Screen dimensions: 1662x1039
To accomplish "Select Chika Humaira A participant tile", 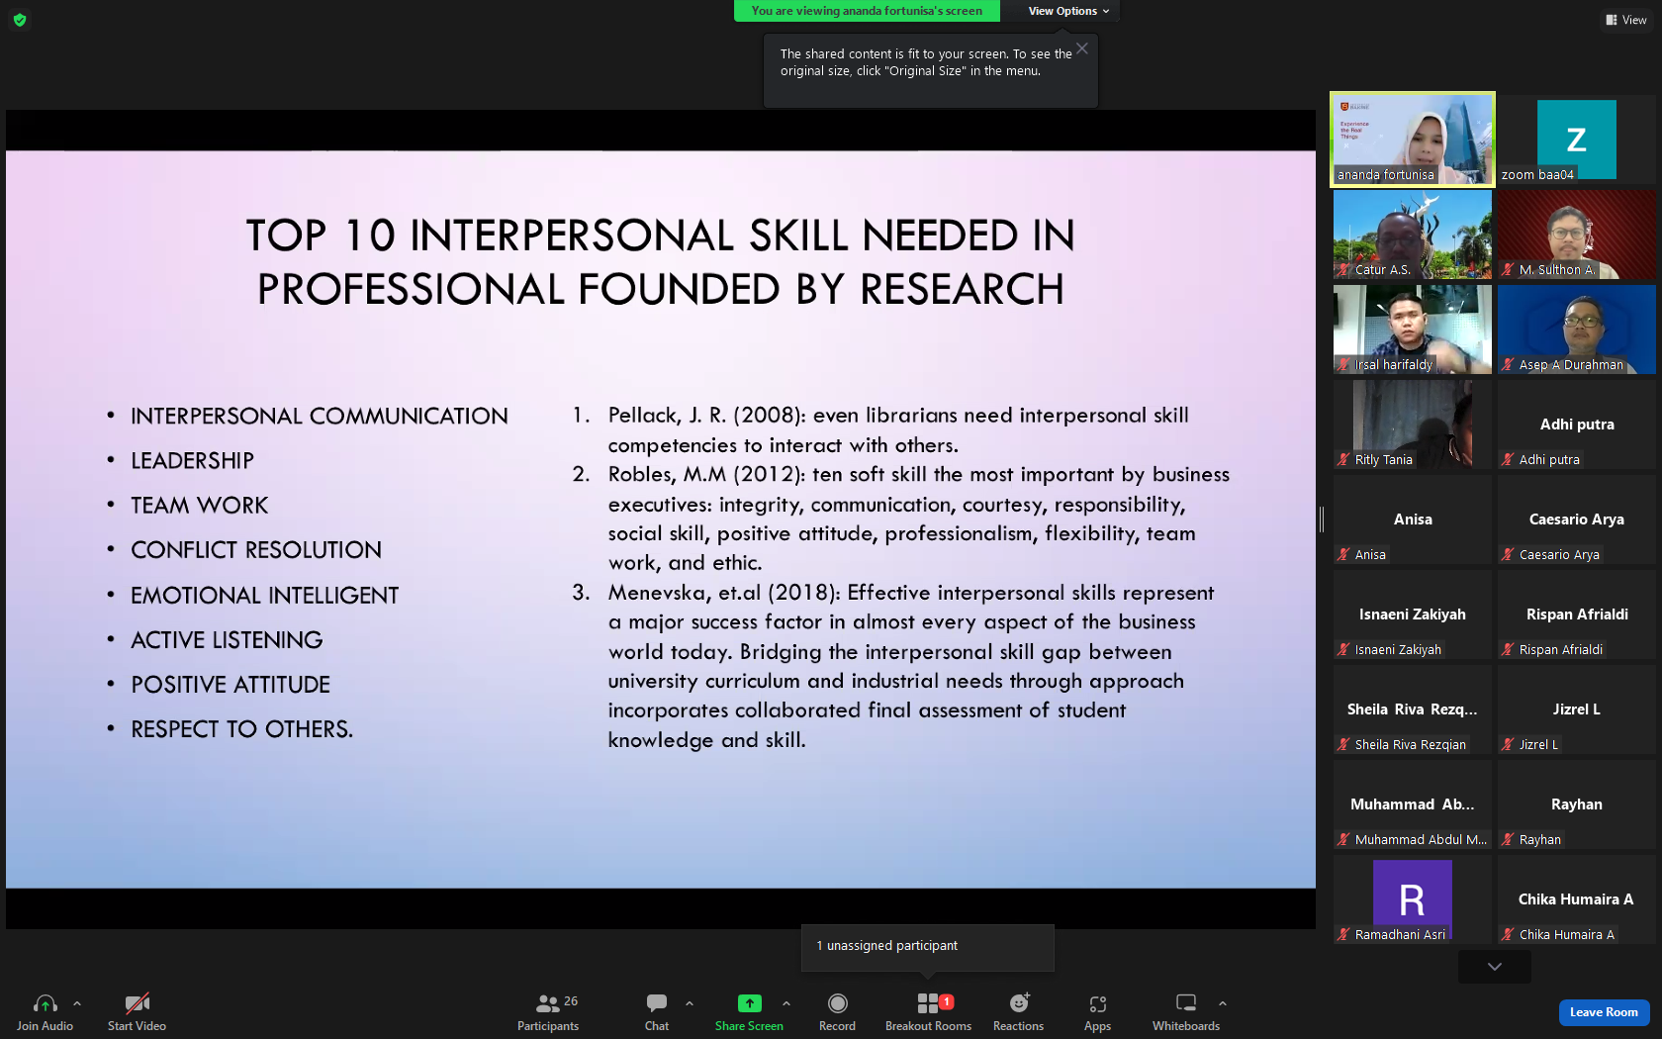I will (x=1577, y=898).
